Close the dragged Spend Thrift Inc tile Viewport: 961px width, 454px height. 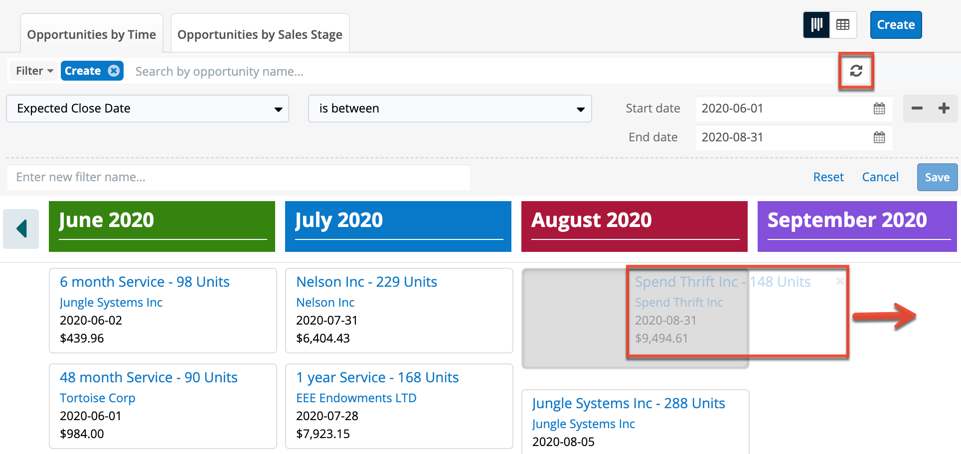pyautogui.click(x=840, y=281)
